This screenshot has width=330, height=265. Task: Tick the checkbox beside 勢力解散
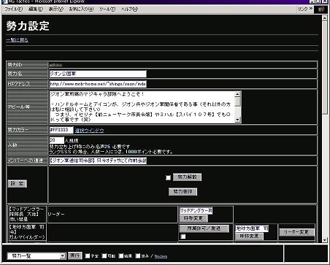(x=168, y=177)
